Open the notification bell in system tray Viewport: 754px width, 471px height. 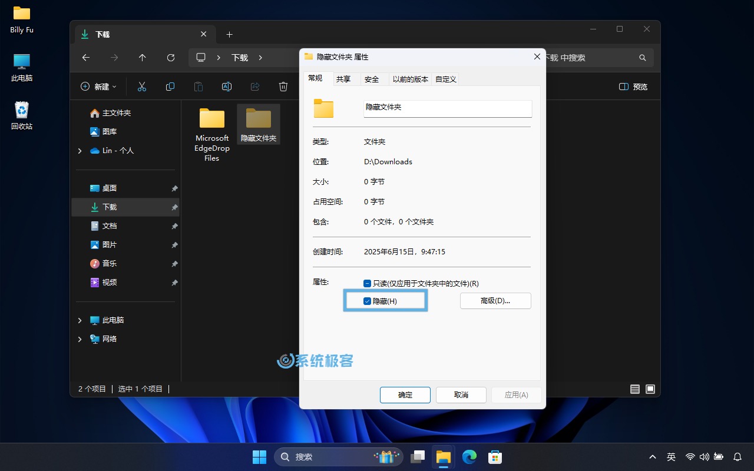pyautogui.click(x=737, y=457)
